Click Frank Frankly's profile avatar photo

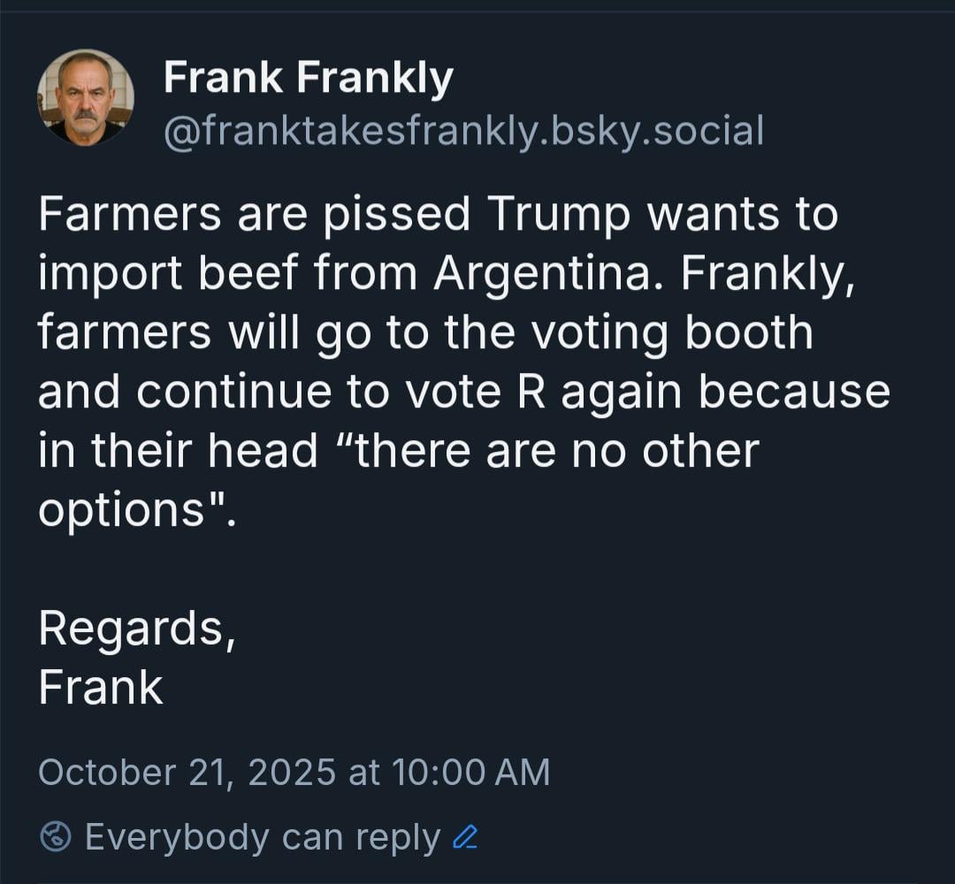pyautogui.click(x=85, y=98)
